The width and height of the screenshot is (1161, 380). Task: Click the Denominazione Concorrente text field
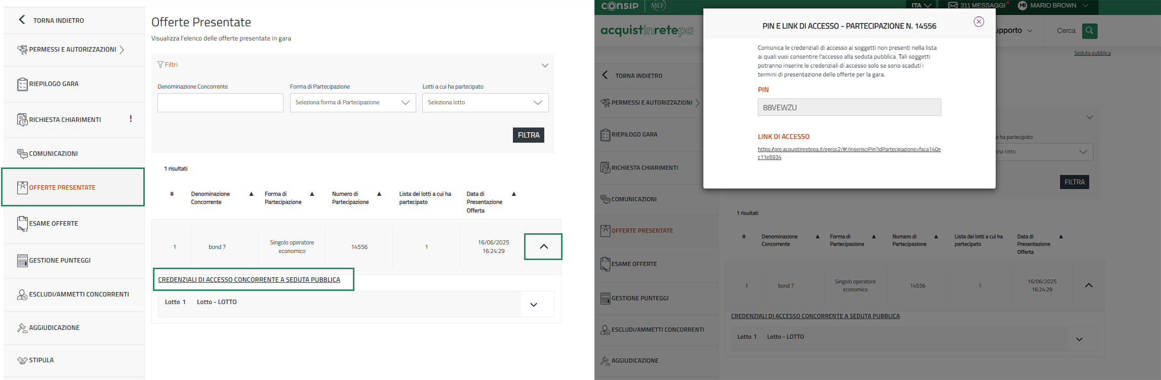[220, 103]
